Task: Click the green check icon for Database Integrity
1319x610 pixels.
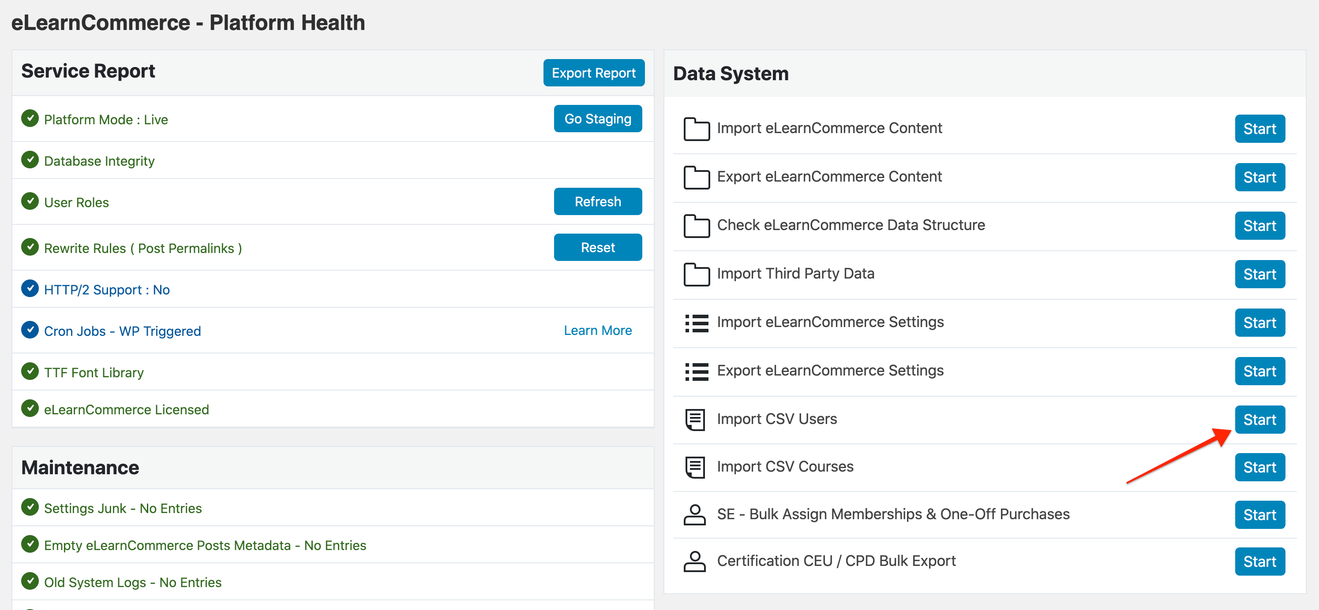Action: 30,160
